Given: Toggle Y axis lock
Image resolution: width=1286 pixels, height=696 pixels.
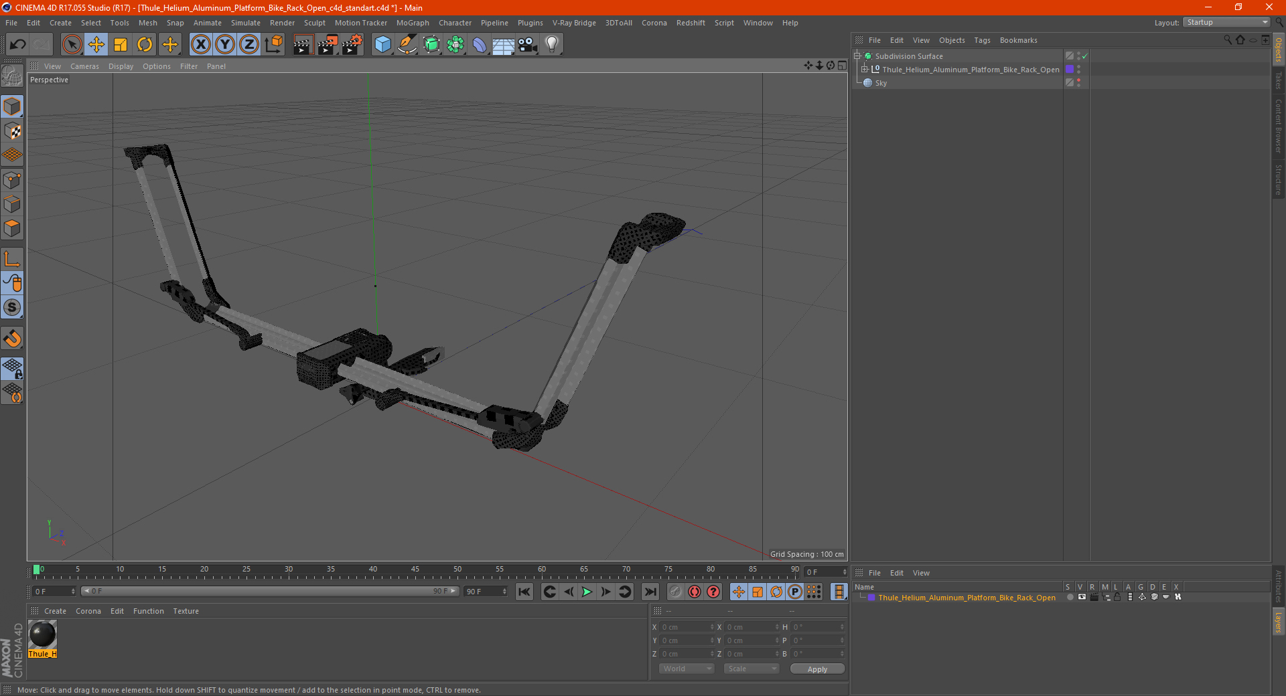Looking at the screenshot, I should coord(225,45).
